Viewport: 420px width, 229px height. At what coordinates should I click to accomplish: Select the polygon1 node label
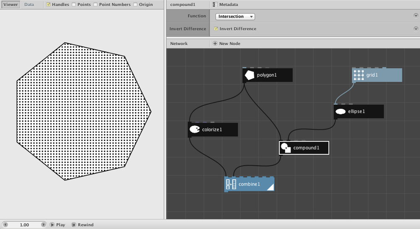click(267, 75)
